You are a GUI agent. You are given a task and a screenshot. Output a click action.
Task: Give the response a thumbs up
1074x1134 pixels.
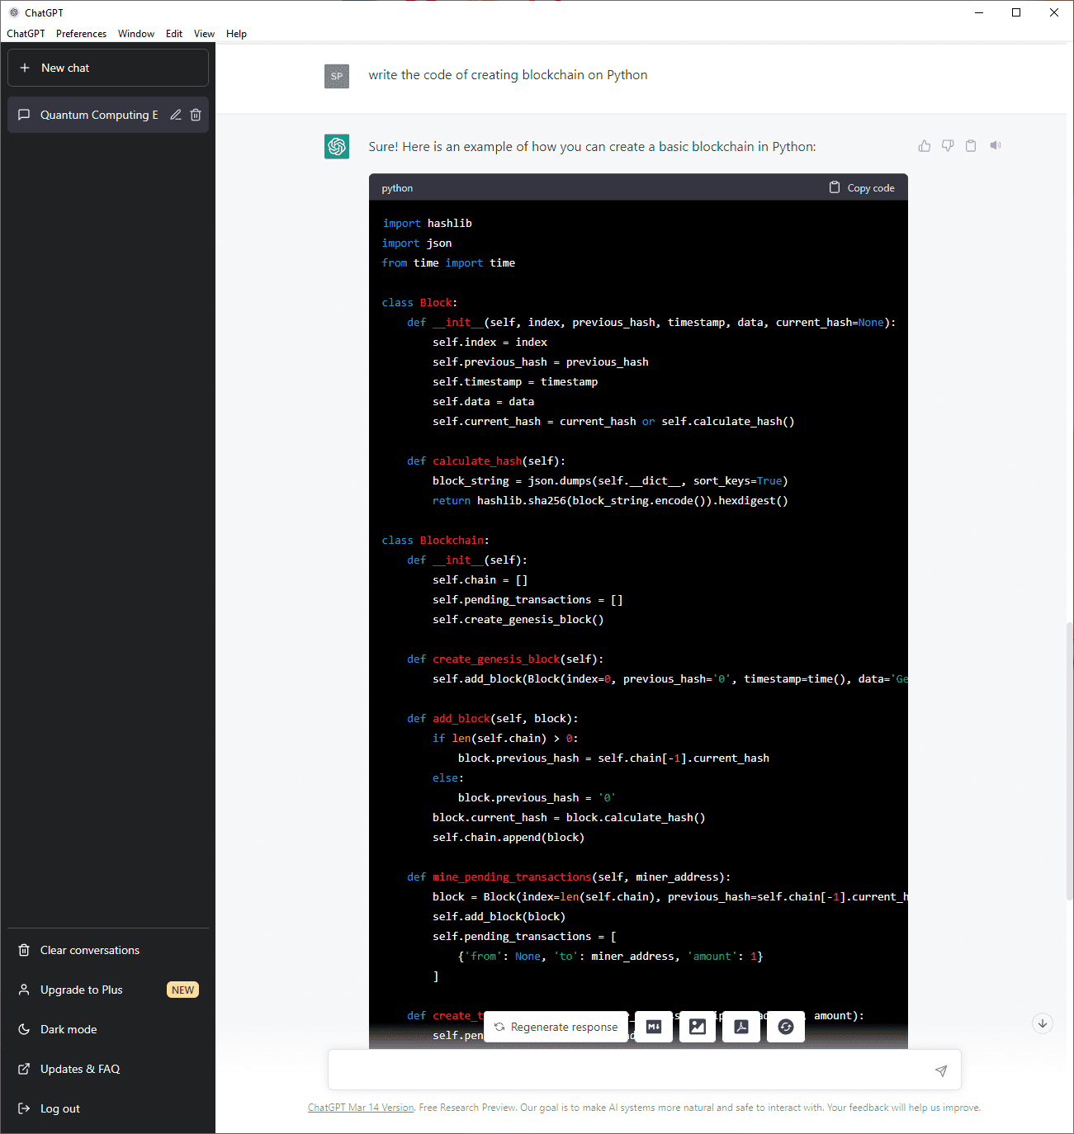tap(925, 146)
